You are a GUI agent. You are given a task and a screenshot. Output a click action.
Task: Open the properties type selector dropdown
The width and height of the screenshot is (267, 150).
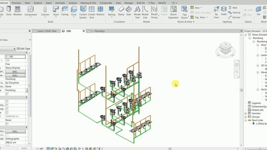tap(30, 40)
